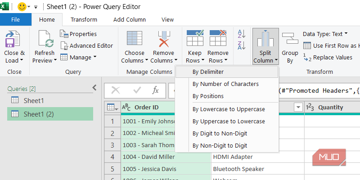Click the Refresh Preview icon

click(x=46, y=39)
